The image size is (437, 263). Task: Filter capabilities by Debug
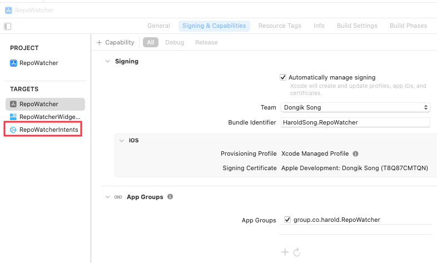coord(175,42)
